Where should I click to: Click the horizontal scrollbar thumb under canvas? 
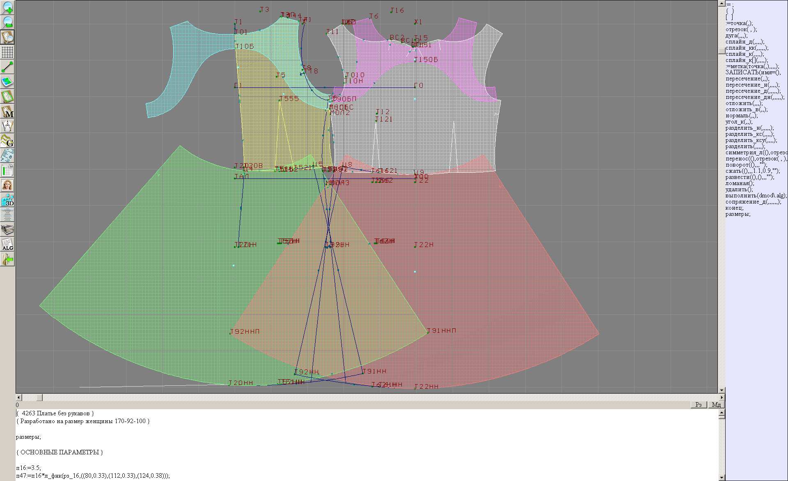click(39, 397)
